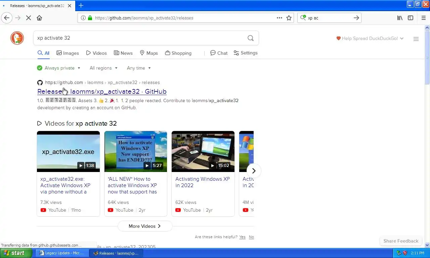Viewport: 430px width, 258px height.
Task: Click the magnifier search button in DuckDuckGo box
Action: pos(251,38)
